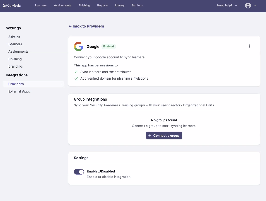Open the Google provider three-dot menu

click(249, 47)
